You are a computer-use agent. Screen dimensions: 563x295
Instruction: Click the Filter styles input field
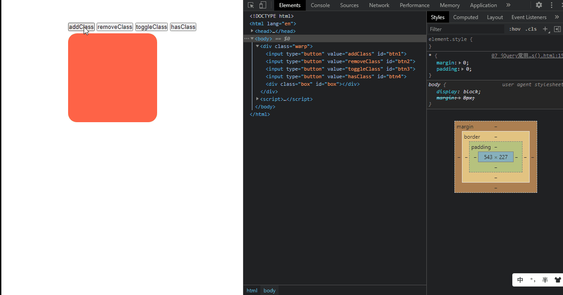tap(466, 29)
